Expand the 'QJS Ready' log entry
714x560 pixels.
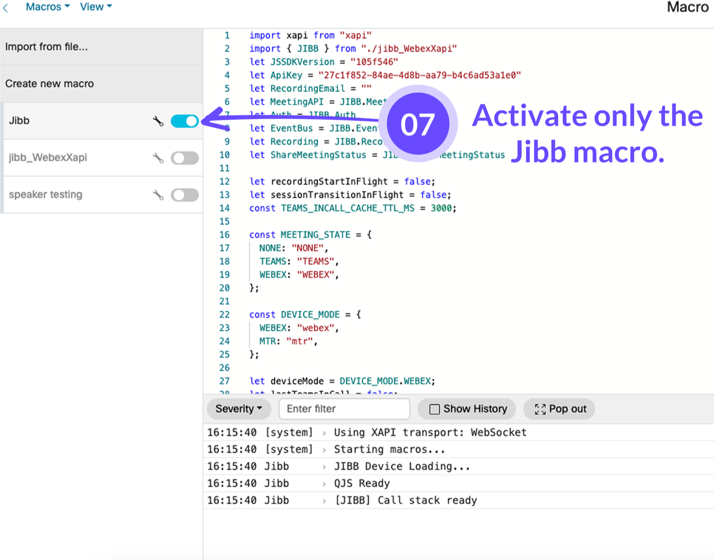[x=324, y=484]
